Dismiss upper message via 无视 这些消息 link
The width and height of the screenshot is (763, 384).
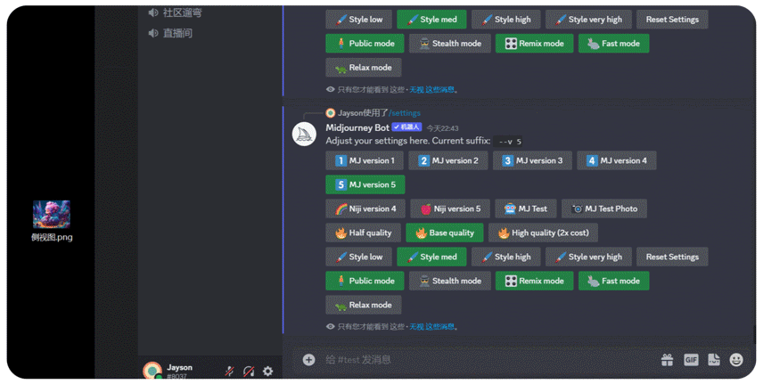[432, 90]
